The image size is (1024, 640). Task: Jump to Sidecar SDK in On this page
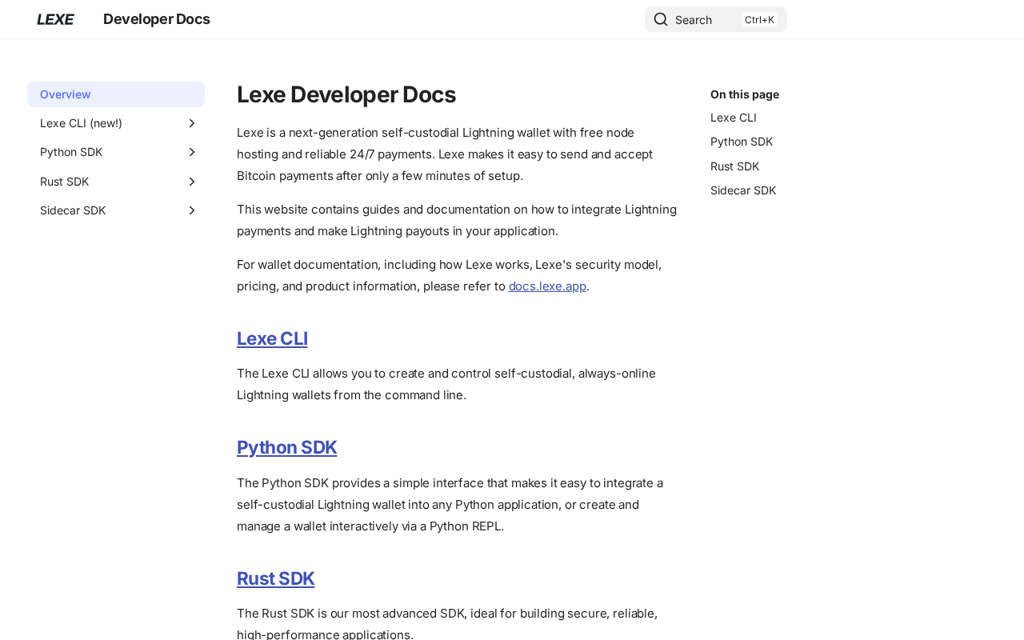(x=743, y=190)
